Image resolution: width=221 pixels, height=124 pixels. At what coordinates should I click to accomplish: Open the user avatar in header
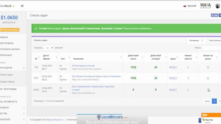click(x=218, y=6)
